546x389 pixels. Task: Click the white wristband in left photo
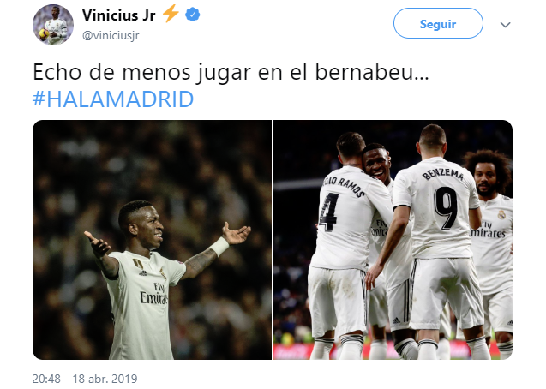(x=219, y=247)
